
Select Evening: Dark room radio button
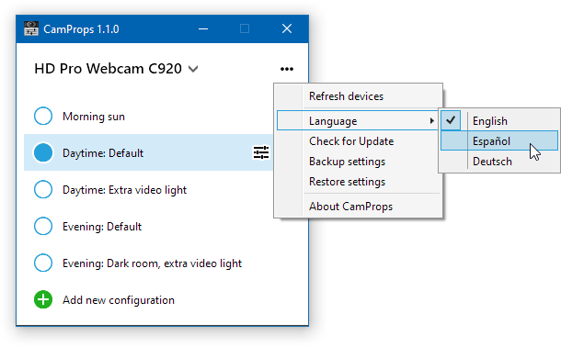tap(43, 263)
